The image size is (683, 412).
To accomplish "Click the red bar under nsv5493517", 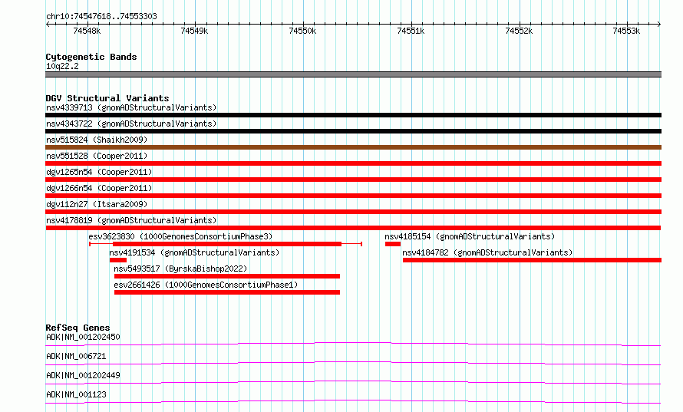I will pyautogui.click(x=227, y=276).
